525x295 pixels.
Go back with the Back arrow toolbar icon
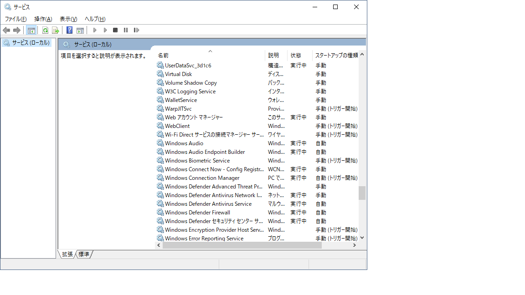[x=6, y=31]
